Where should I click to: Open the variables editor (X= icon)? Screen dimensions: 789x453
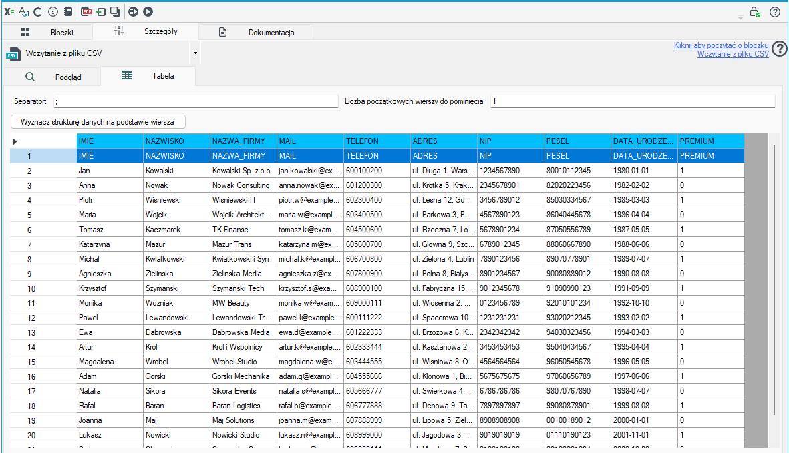[9, 11]
